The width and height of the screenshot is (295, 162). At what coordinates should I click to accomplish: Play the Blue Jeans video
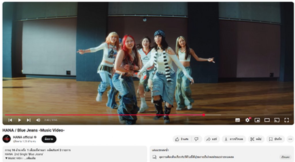point(19,120)
